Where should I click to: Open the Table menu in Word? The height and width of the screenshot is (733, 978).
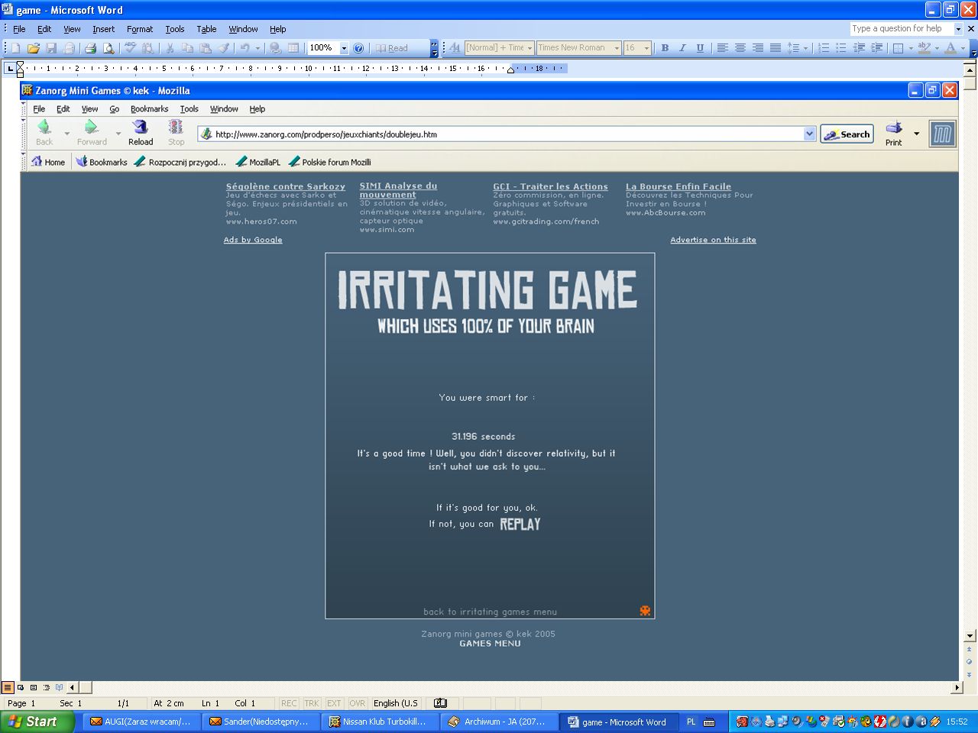206,29
